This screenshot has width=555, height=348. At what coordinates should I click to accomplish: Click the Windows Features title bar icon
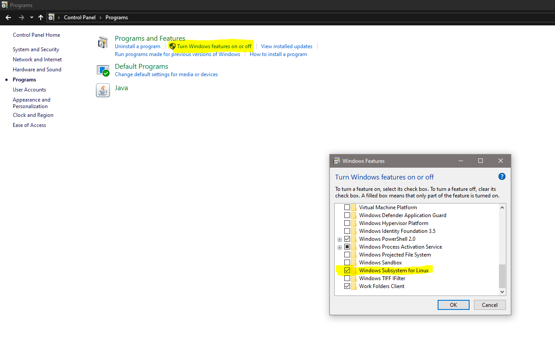click(336, 161)
